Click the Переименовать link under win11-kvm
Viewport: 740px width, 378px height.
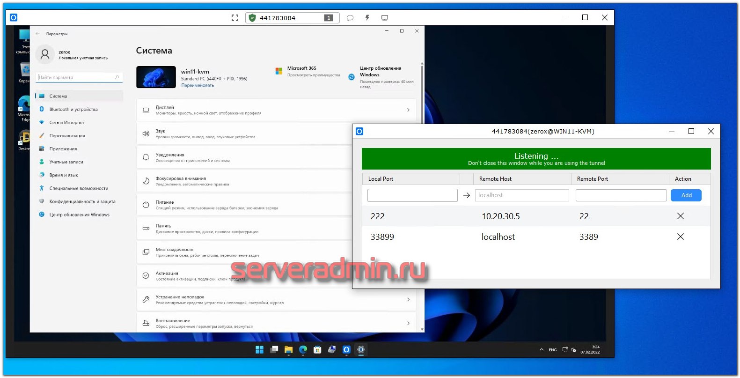click(x=198, y=85)
